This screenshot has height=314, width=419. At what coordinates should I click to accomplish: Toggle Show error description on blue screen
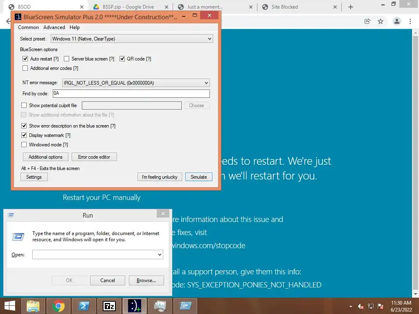pyautogui.click(x=24, y=126)
